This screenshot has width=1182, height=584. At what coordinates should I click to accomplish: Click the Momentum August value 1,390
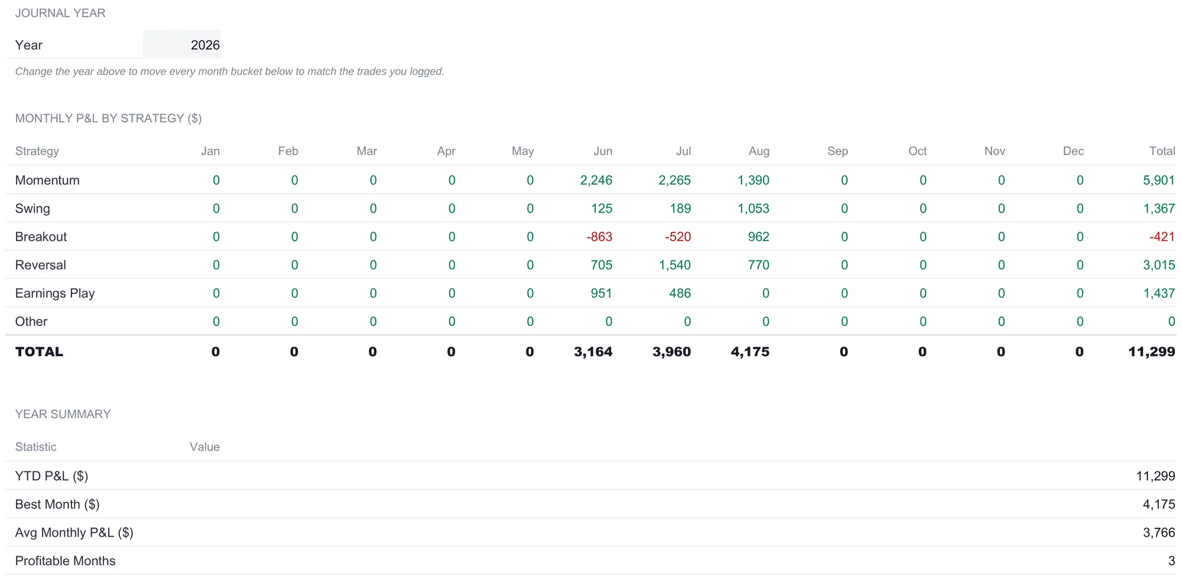click(753, 180)
